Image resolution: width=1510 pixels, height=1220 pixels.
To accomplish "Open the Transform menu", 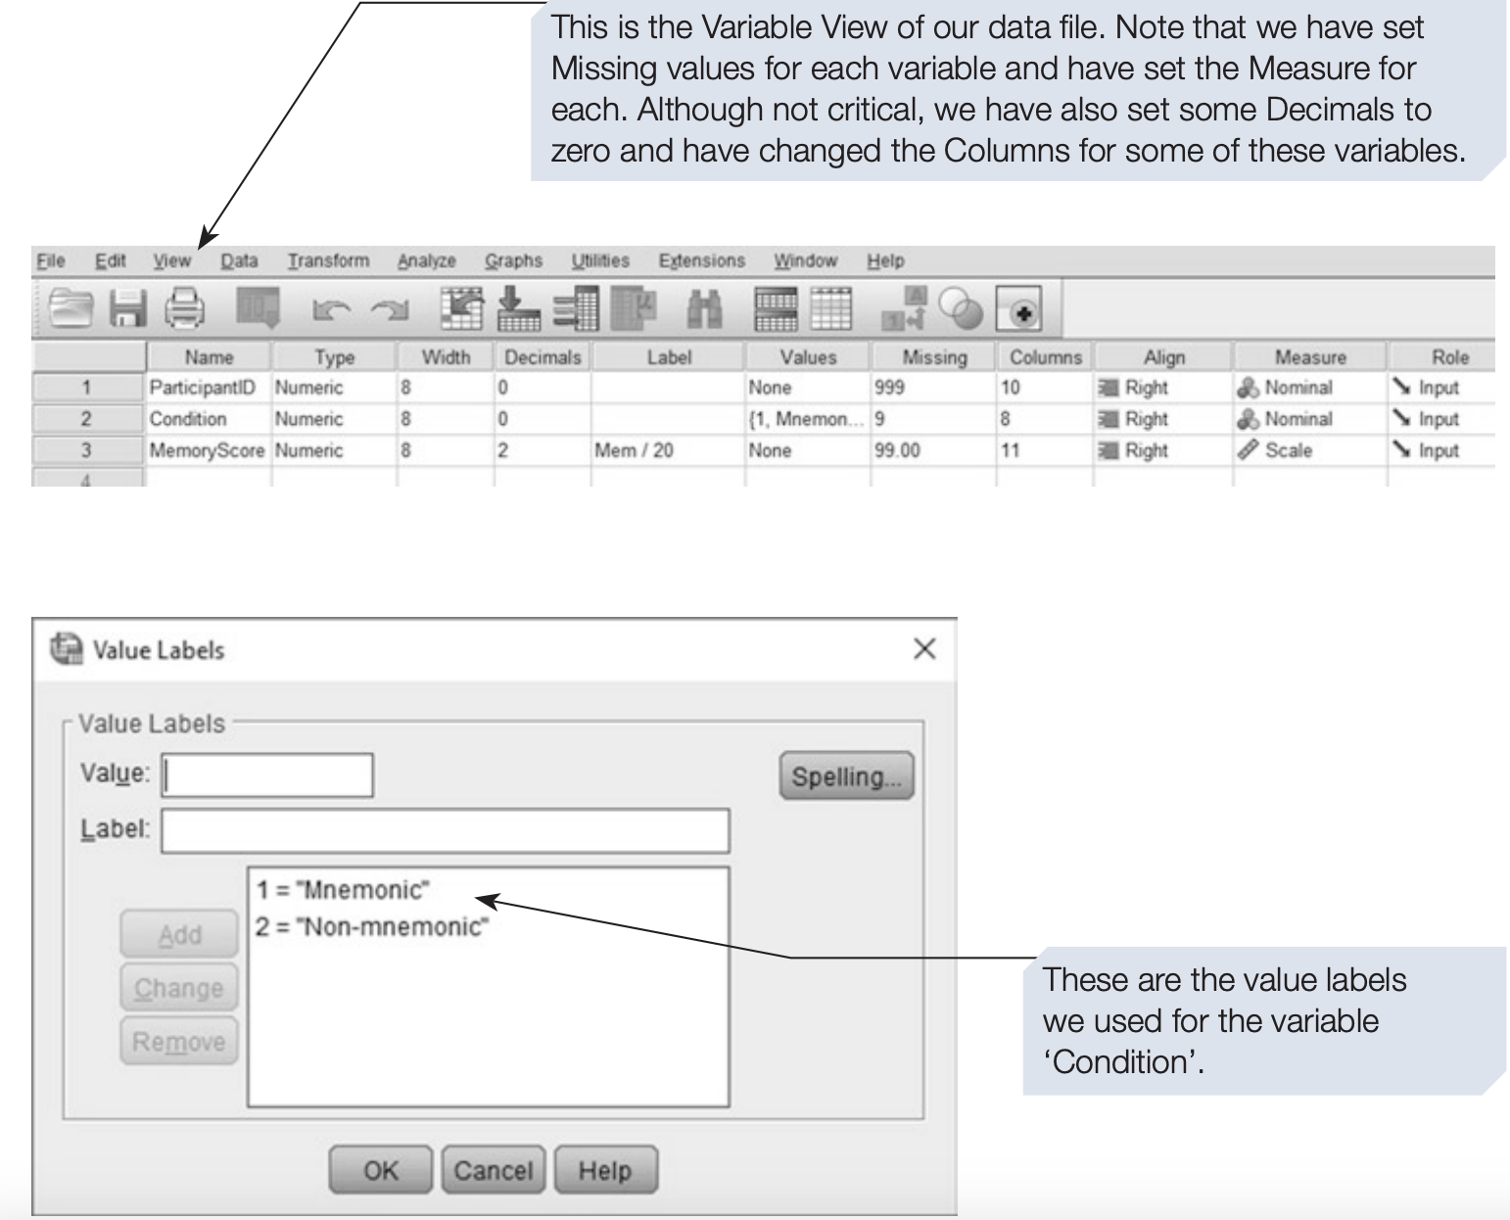I will coord(328,261).
